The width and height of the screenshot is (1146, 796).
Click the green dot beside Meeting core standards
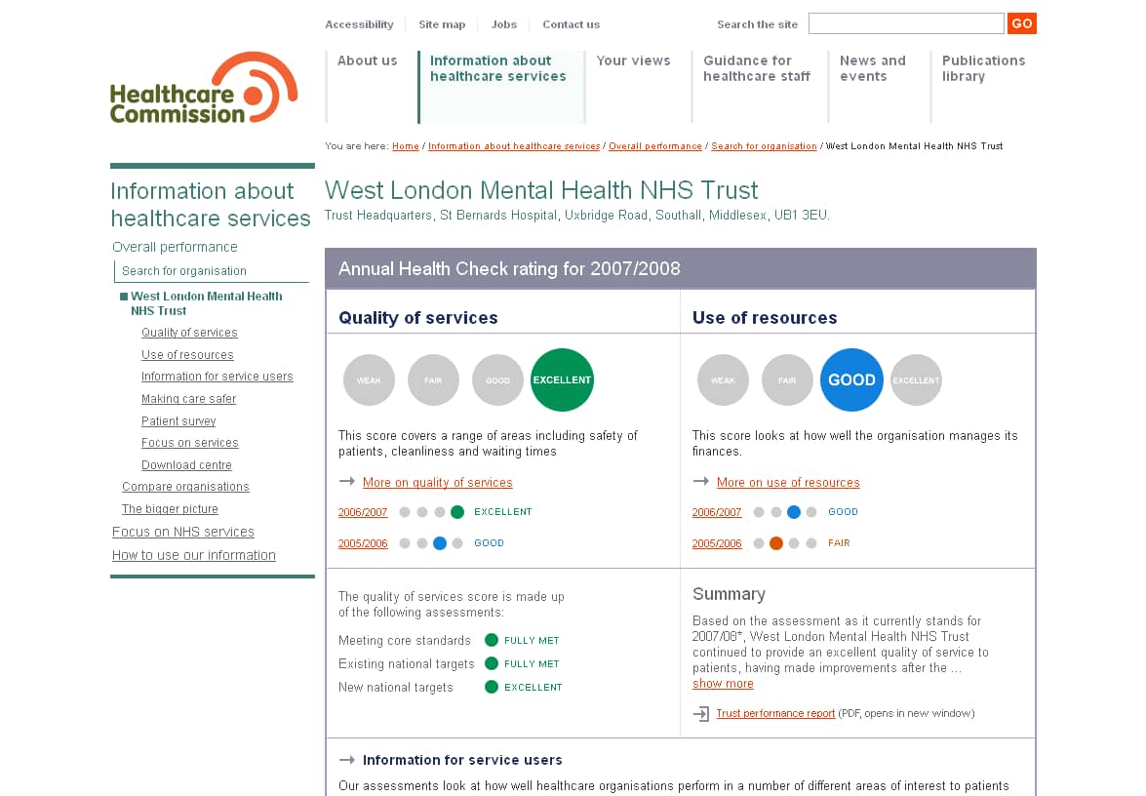(x=492, y=640)
